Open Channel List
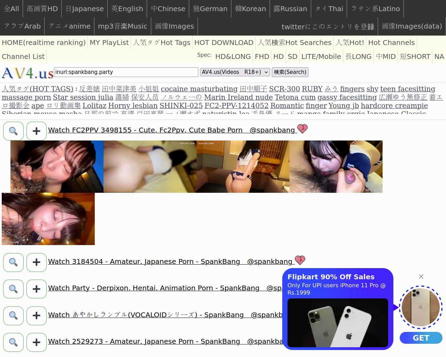This screenshot has width=446, height=357. 23,56
